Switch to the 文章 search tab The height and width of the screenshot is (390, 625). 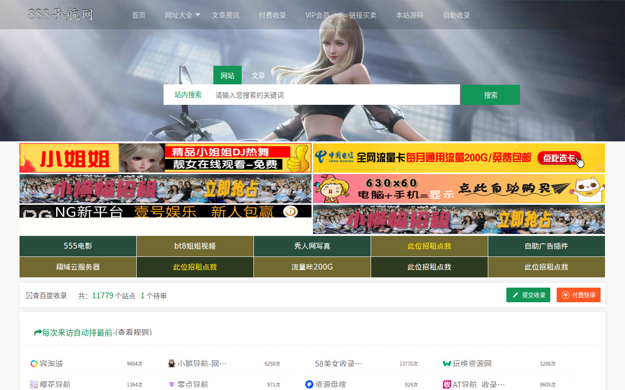coord(258,76)
